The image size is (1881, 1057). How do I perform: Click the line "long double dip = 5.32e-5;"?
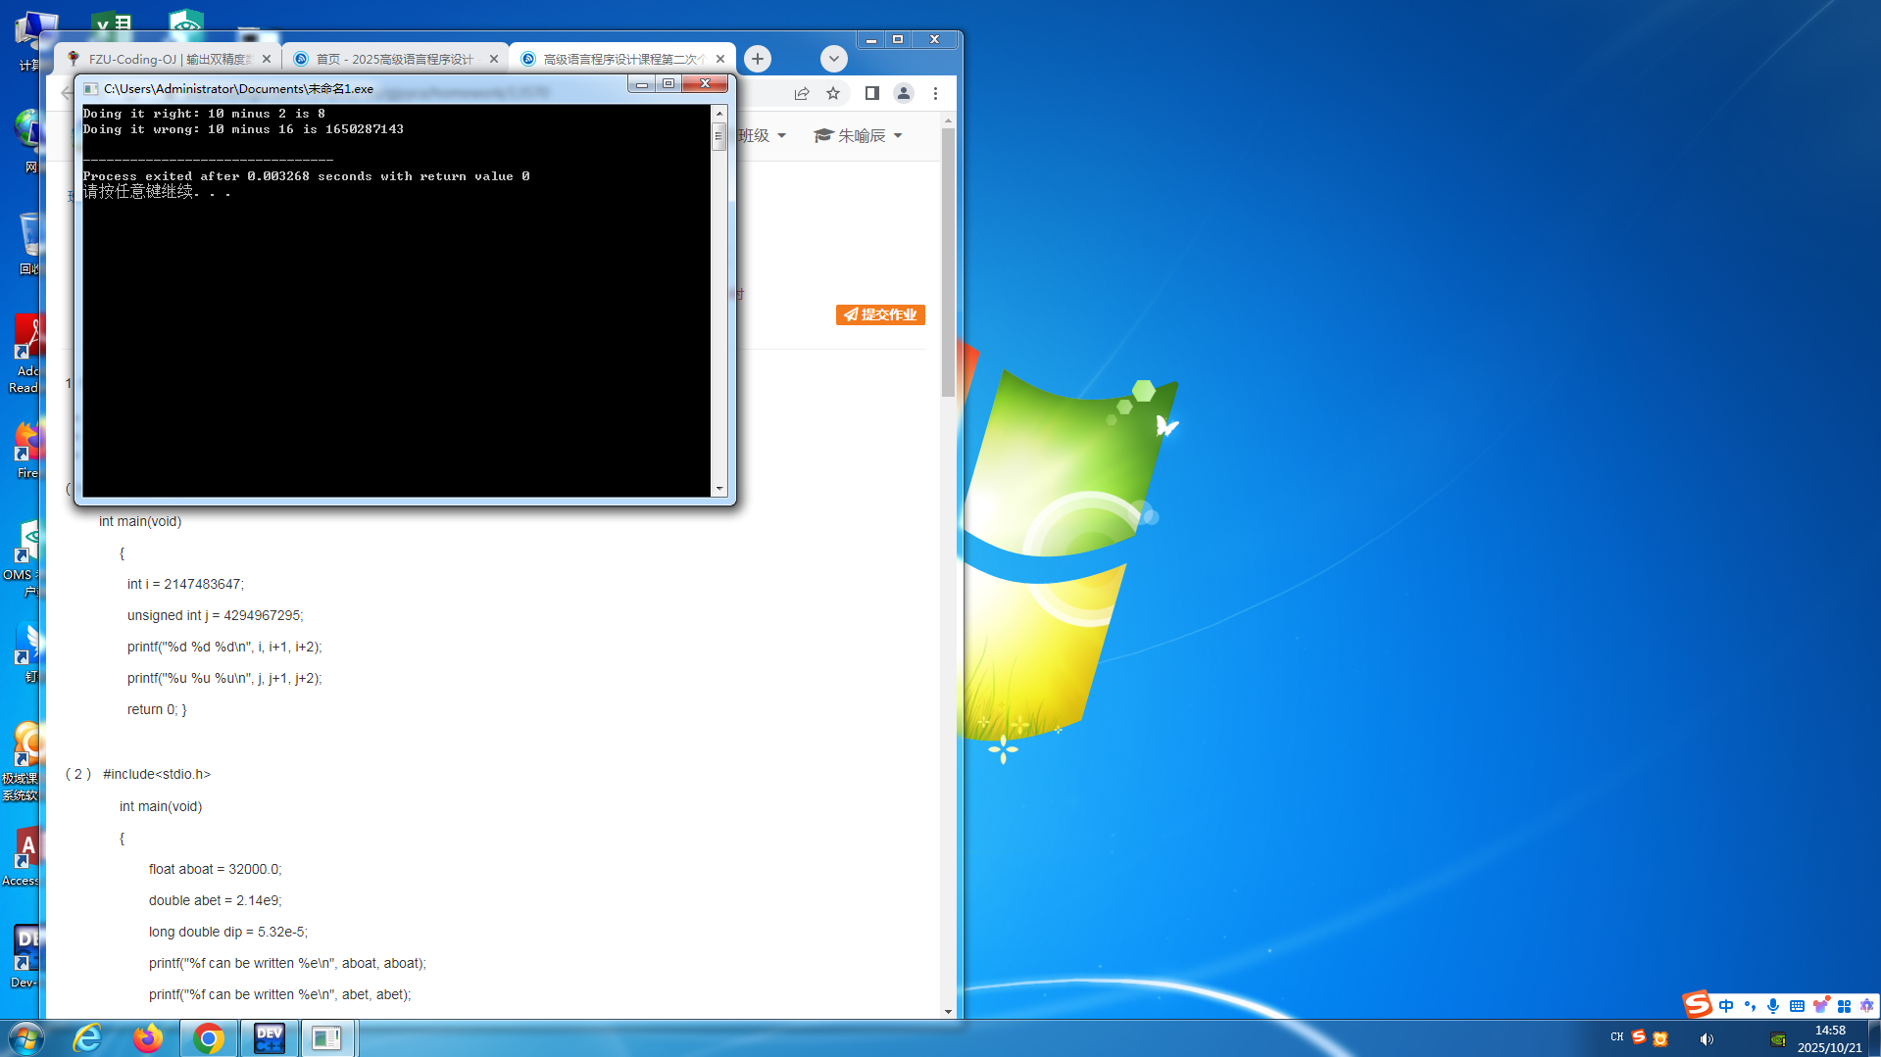pos(228,932)
